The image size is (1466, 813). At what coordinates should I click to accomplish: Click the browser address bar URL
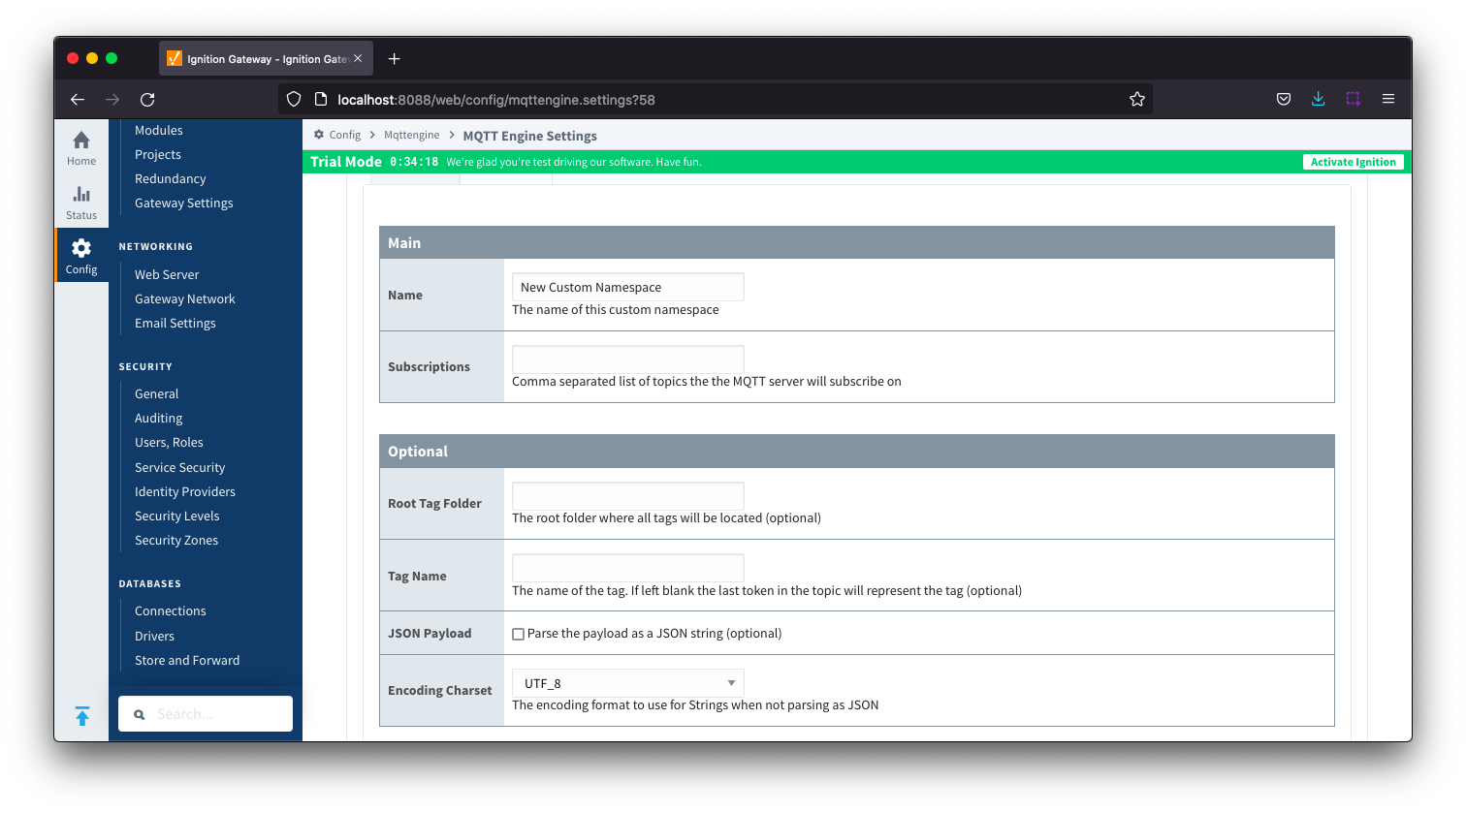pos(496,99)
